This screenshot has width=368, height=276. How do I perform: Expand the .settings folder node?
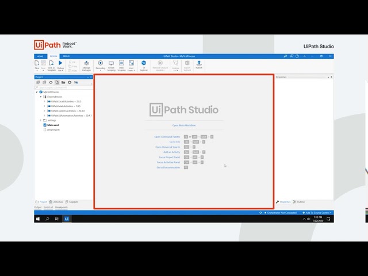41,120
